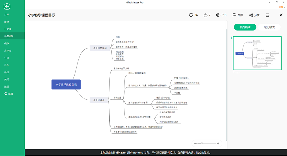The image size is (287, 156).
Task: Like the map with heart icon
Action: [191, 15]
